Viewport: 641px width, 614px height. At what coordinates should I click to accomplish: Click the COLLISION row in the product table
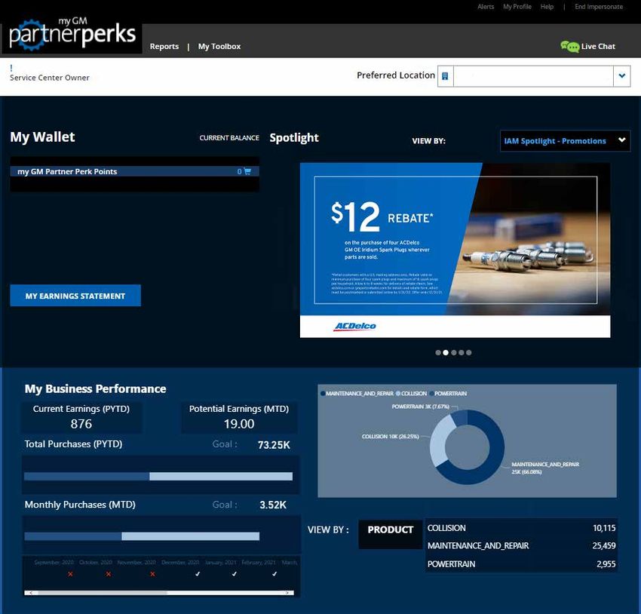click(x=521, y=528)
